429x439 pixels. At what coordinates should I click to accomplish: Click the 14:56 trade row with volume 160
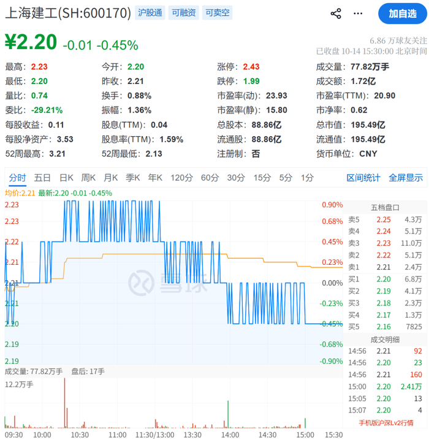pos(385,375)
